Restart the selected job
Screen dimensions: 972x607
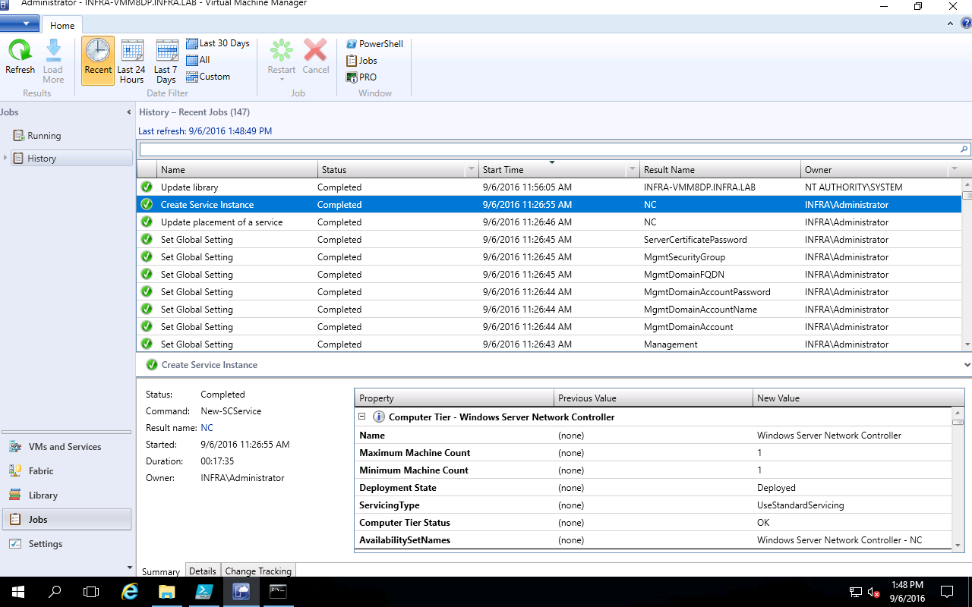[x=282, y=59]
